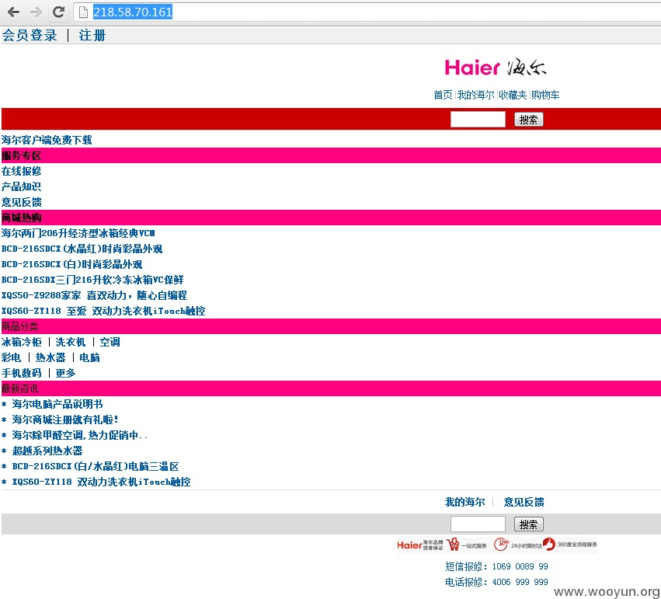Screen dimensions: 661x599
Task: Open the 电脑 category link
Action: (89, 357)
